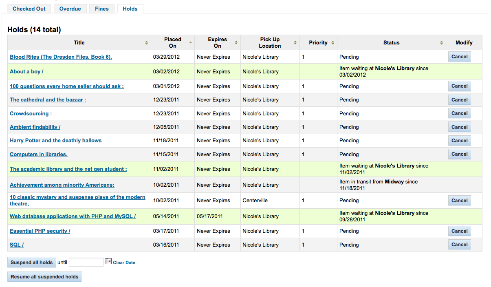
Task: Cancel hold on Harry Potter deathly hallows
Action: 459,141
